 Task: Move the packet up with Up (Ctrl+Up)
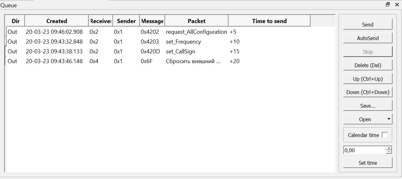(x=368, y=79)
